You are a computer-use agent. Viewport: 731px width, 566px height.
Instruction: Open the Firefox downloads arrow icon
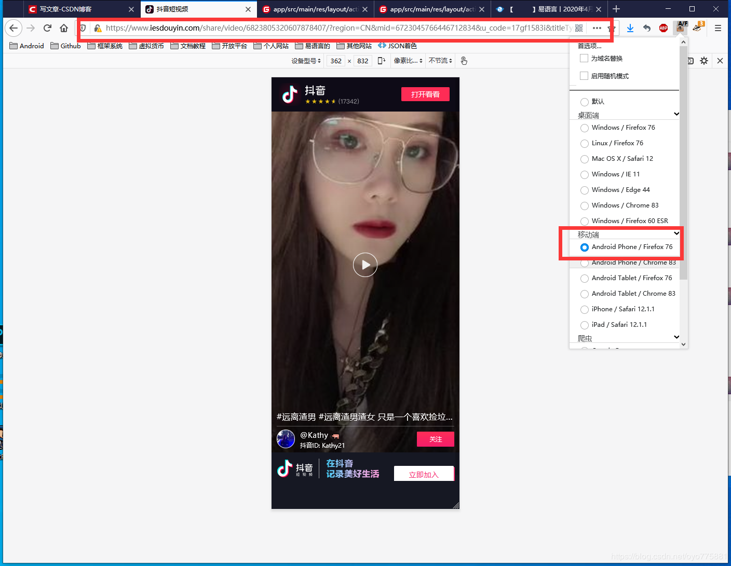(630, 28)
